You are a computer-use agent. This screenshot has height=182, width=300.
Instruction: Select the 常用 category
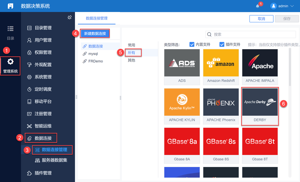click(x=131, y=45)
